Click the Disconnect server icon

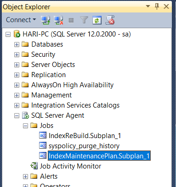click(58, 20)
